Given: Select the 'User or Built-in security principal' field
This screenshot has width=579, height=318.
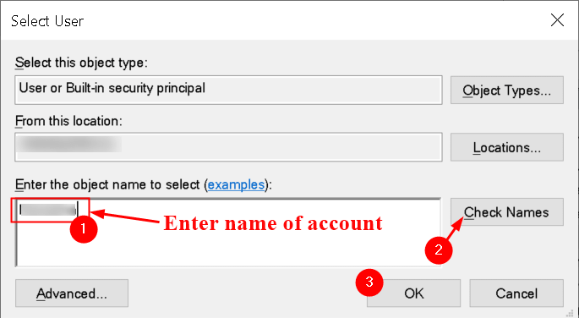Looking at the screenshot, I should pyautogui.click(x=228, y=90).
